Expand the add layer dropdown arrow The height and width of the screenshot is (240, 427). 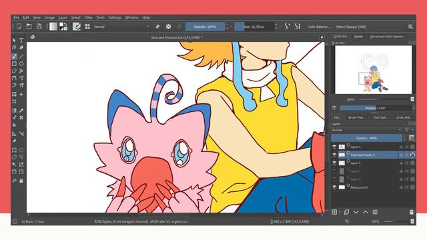(340, 212)
